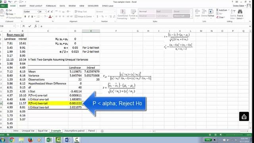This screenshot has width=254, height=143.
Task: Apply the accounting dollar number format
Action: (x=97, y=16)
